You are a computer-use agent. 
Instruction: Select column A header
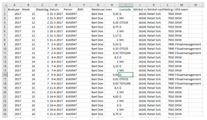point(14,5)
